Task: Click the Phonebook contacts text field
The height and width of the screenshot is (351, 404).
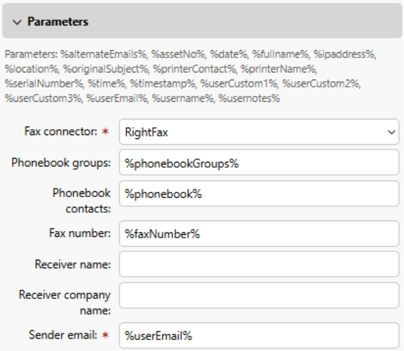Action: [x=259, y=194]
